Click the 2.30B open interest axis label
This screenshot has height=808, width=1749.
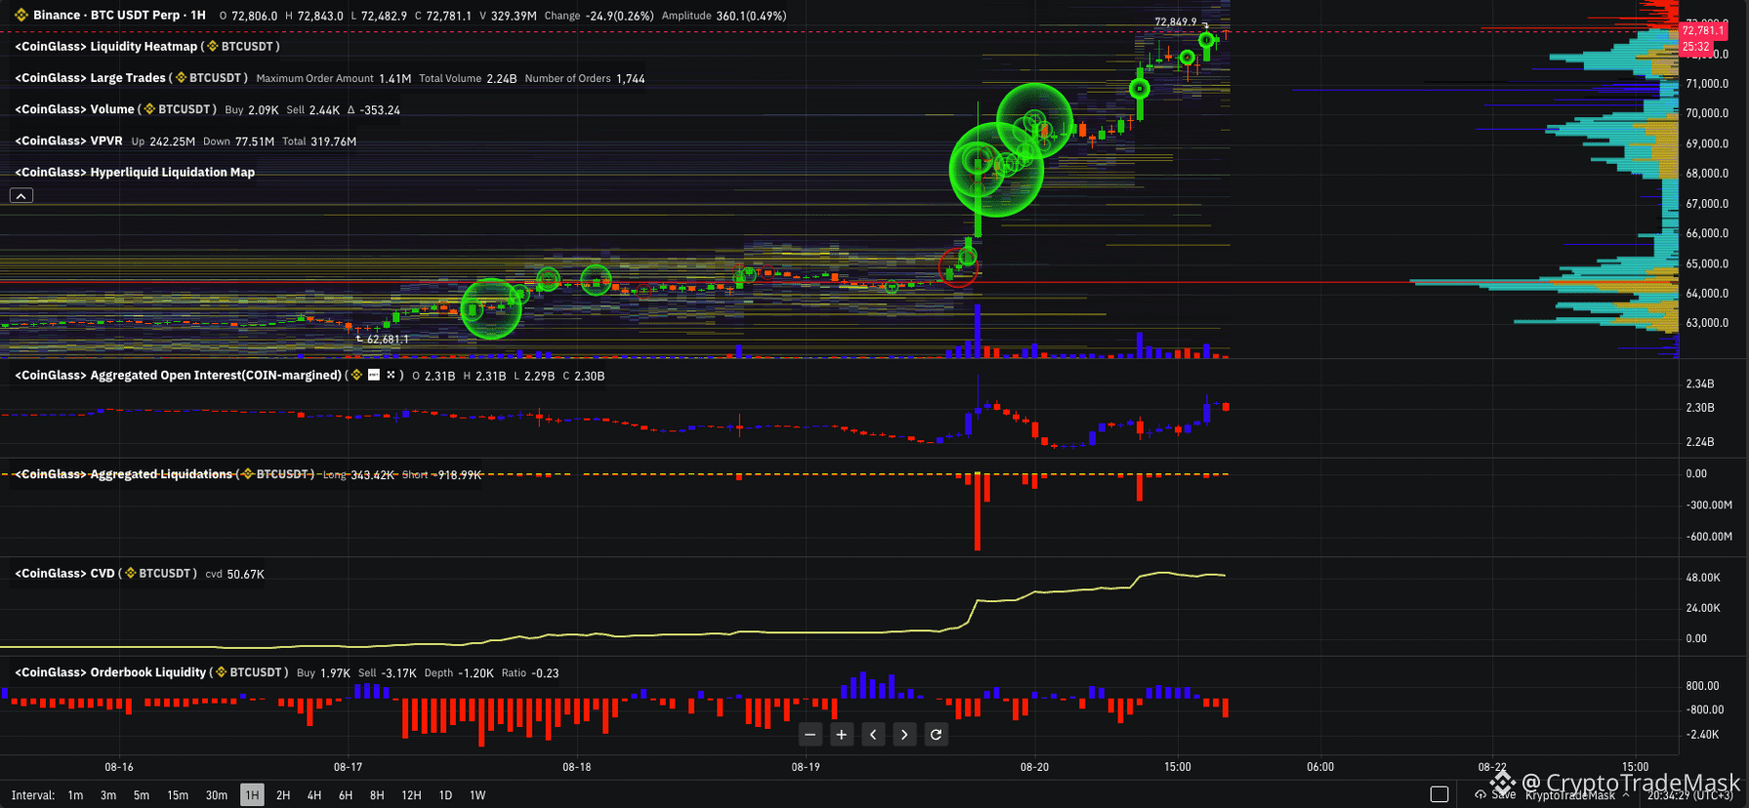[x=1699, y=408]
